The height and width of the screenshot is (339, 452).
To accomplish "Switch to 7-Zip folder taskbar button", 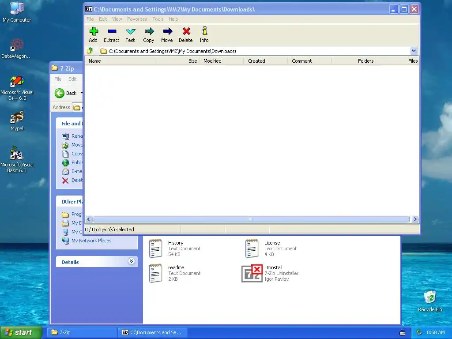I will (x=83, y=332).
